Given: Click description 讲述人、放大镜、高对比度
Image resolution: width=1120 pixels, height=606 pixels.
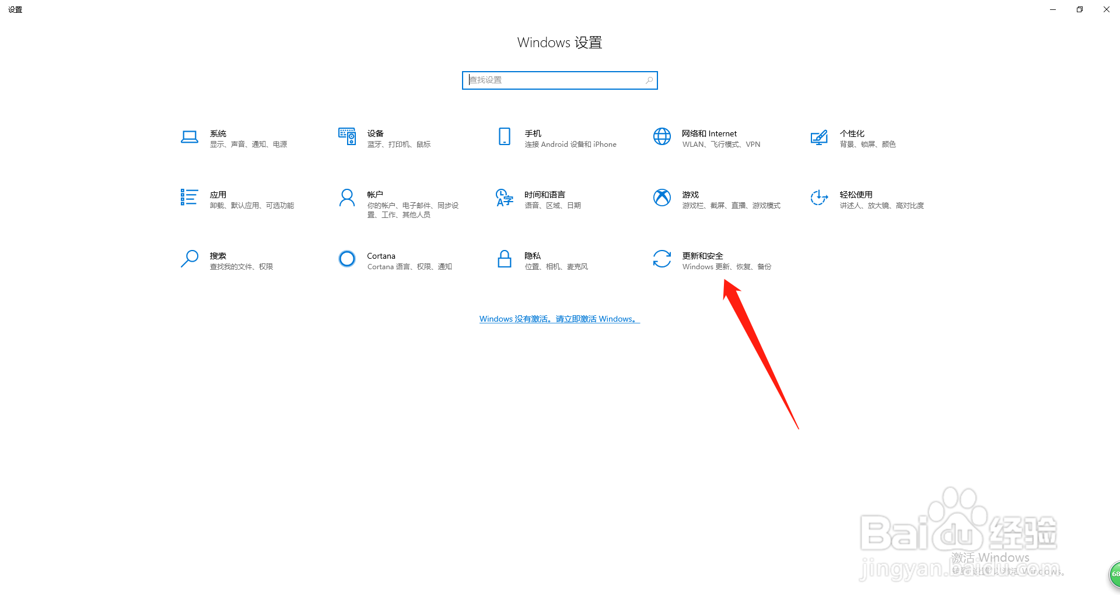Looking at the screenshot, I should click(882, 206).
